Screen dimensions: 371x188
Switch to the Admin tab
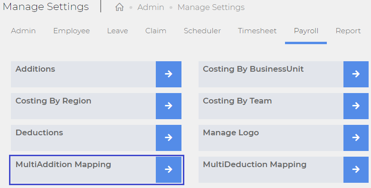23,31
